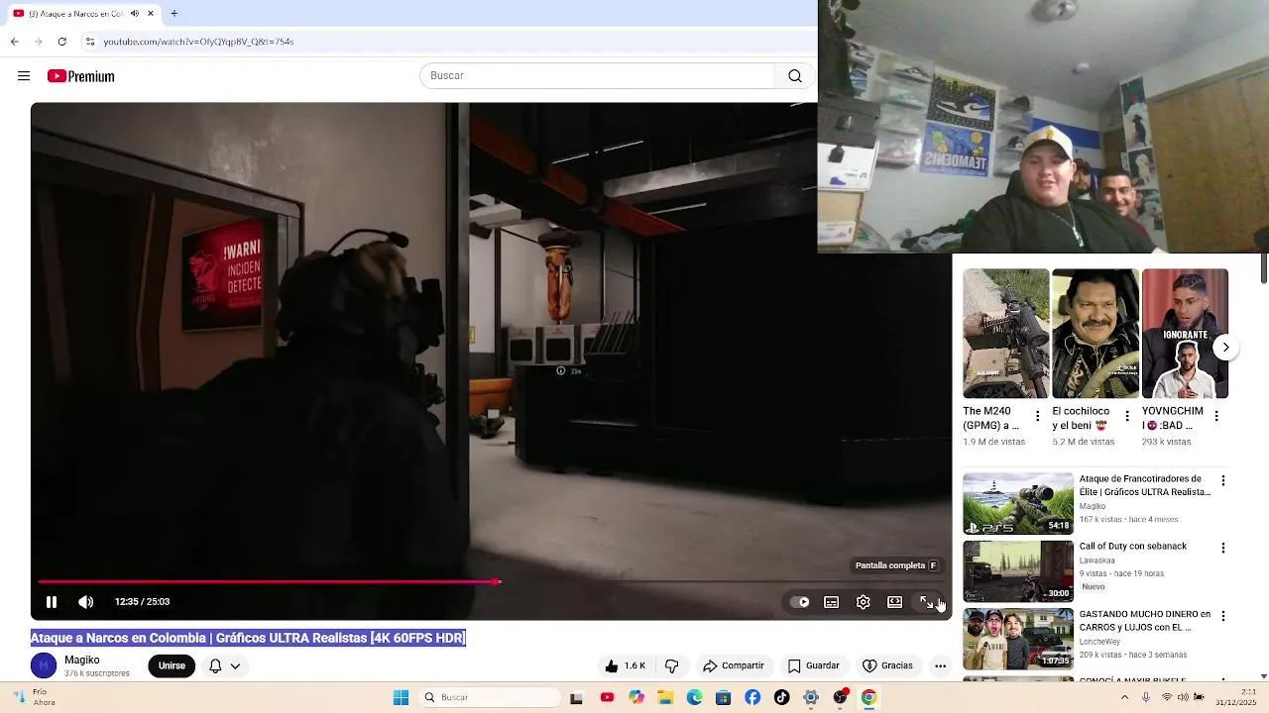Click the YouTube Buscar search field

click(597, 76)
